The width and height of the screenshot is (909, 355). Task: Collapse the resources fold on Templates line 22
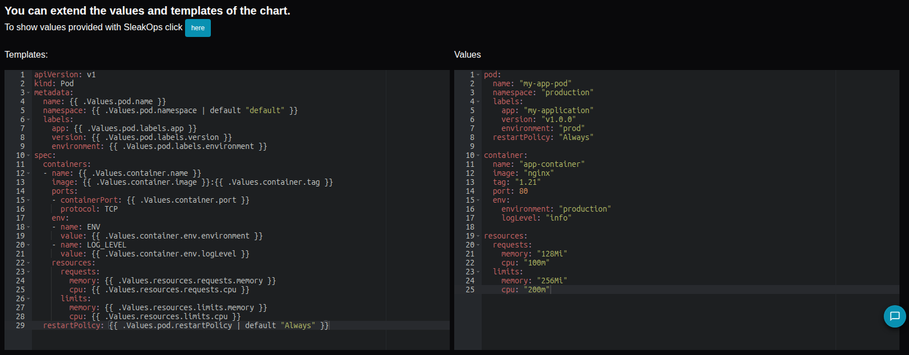(x=29, y=263)
